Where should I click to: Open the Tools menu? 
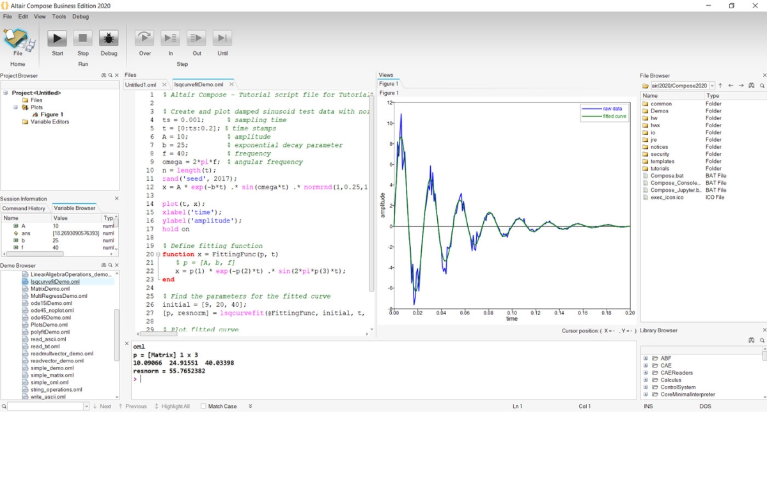(x=59, y=16)
